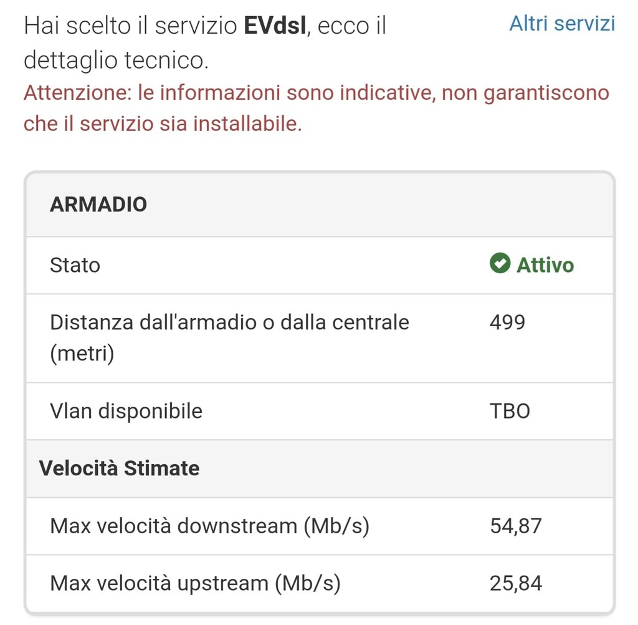
Task: Click the 'che il servizio sia installabile.' line
Action: click(x=163, y=124)
